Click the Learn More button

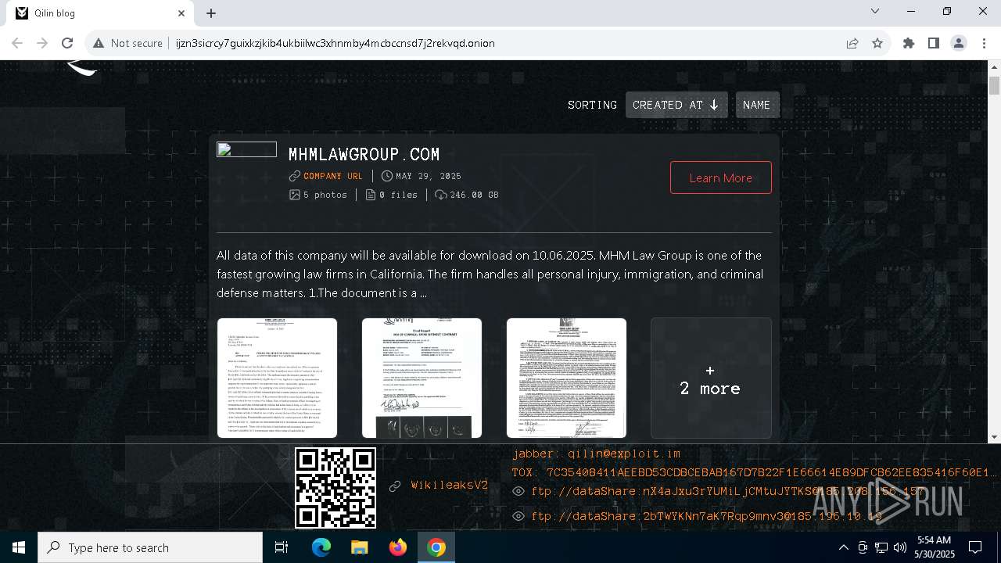[x=720, y=178]
